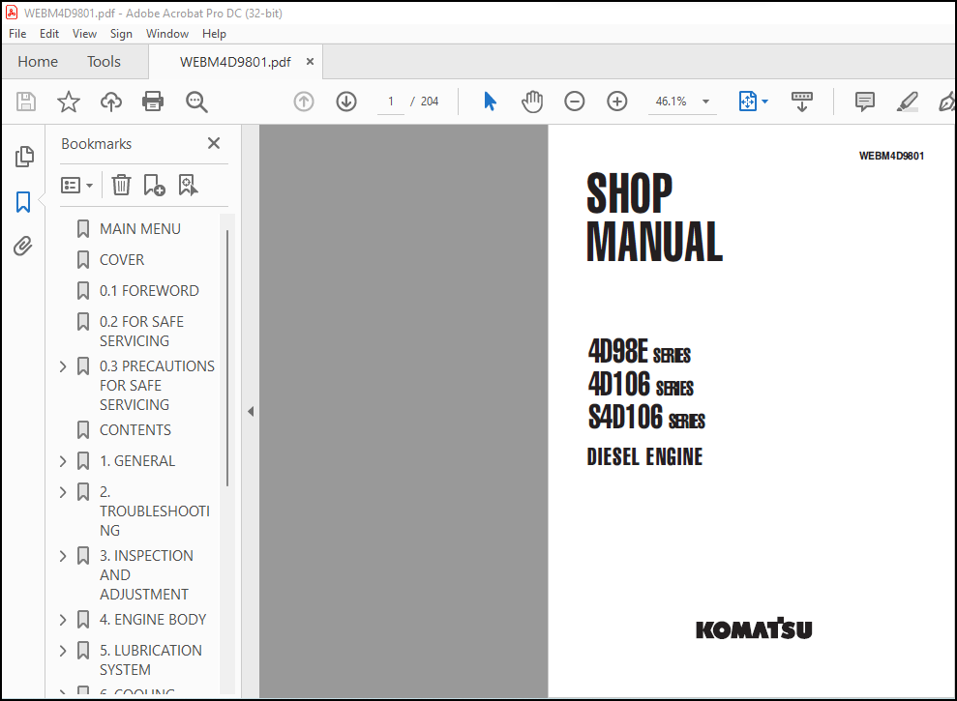Go to MAIN MENU bookmark
Image resolution: width=957 pixels, height=701 pixels.
coord(139,229)
